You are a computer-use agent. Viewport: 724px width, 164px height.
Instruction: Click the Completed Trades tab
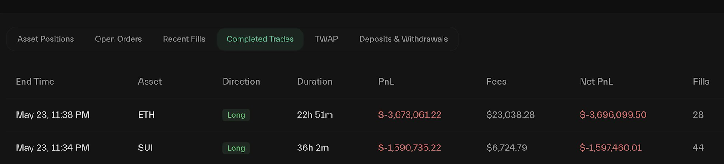coord(260,39)
